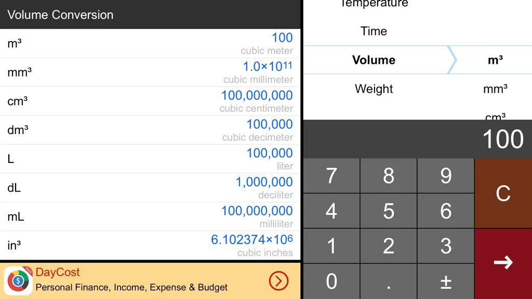This screenshot has height=299, width=532.
Task: Pick mm³ in the unit picker
Action: [495, 89]
